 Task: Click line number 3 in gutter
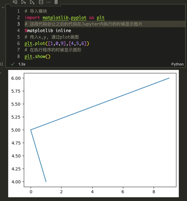coord(18,24)
